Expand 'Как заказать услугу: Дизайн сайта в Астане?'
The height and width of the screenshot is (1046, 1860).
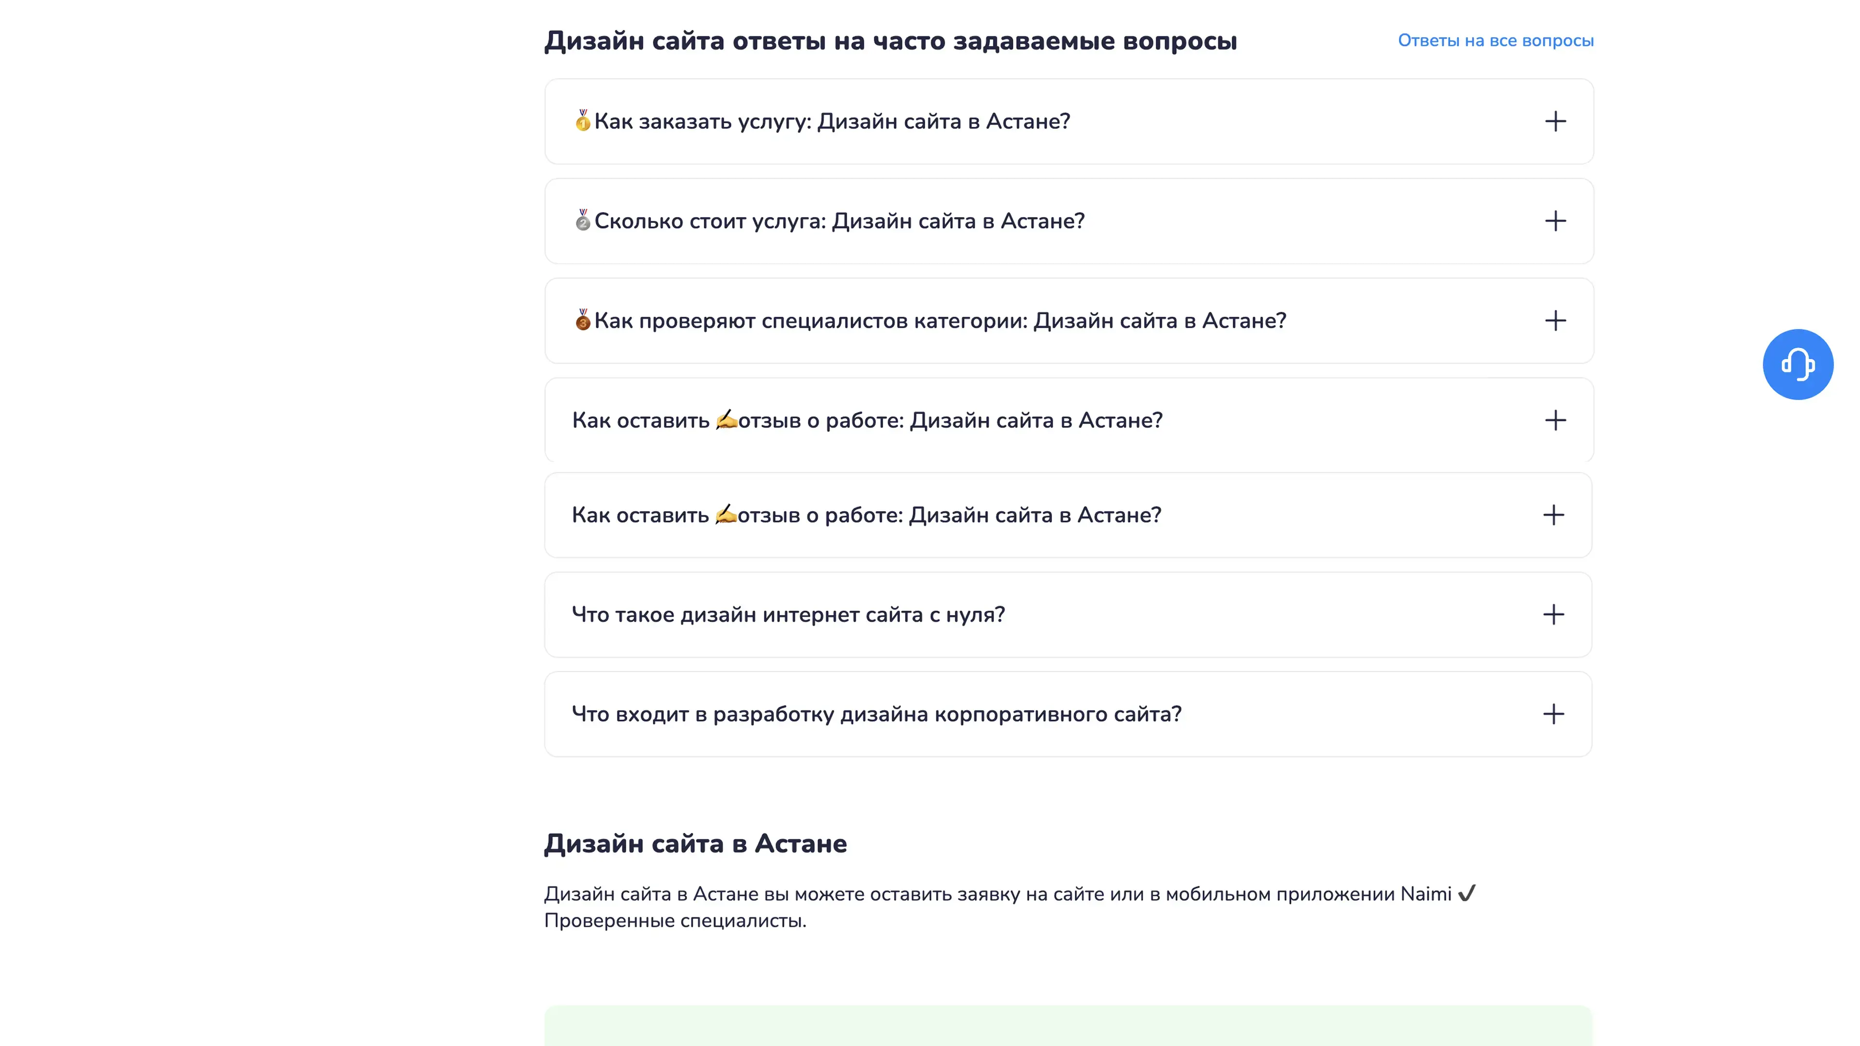(x=832, y=121)
